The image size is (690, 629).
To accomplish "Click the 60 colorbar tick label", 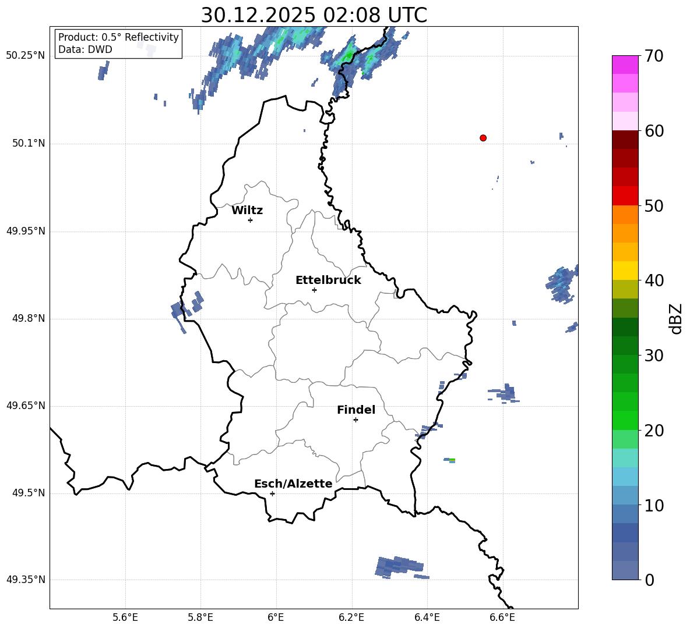I will (654, 131).
